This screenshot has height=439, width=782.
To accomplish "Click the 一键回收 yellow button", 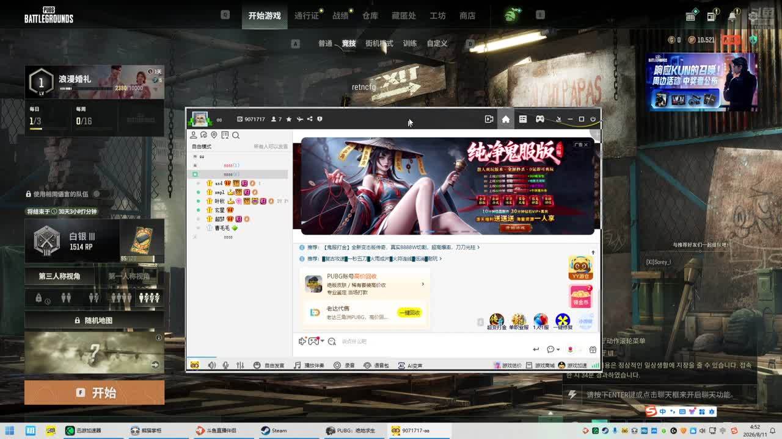I will (409, 312).
